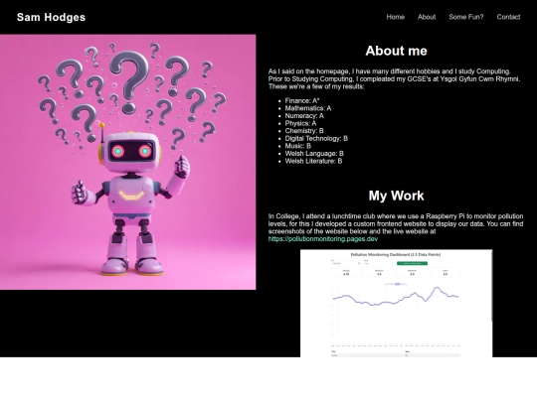Open the Home navigation link
The width and height of the screenshot is (537, 402).
point(395,17)
